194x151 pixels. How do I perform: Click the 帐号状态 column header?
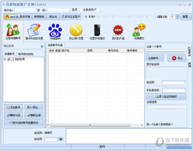[x=117, y=51]
